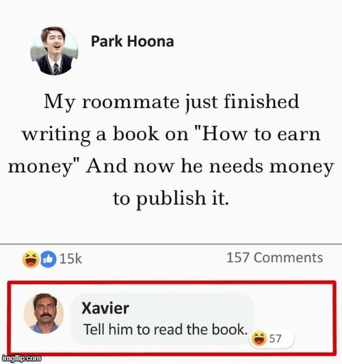This screenshot has height=364, width=342.
Task: Click the gray comment bubble by Xavier
Action: click(x=162, y=319)
